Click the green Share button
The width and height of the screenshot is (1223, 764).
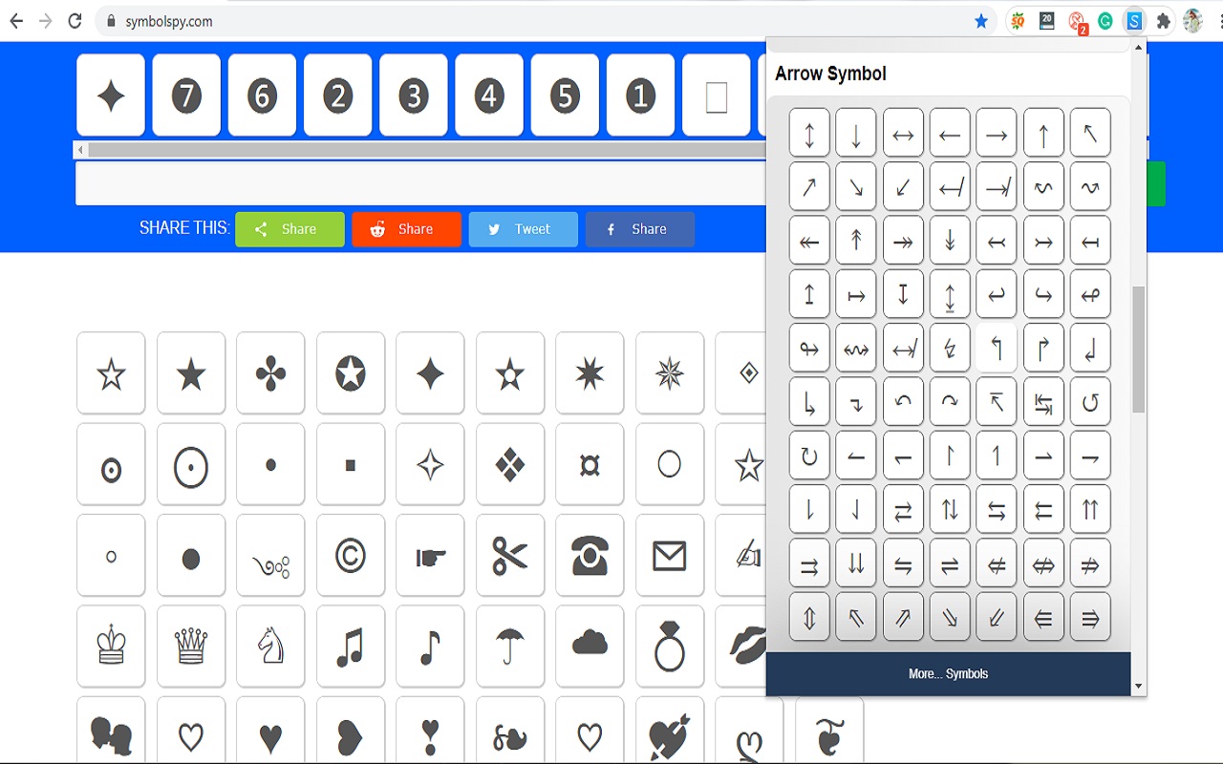point(290,229)
